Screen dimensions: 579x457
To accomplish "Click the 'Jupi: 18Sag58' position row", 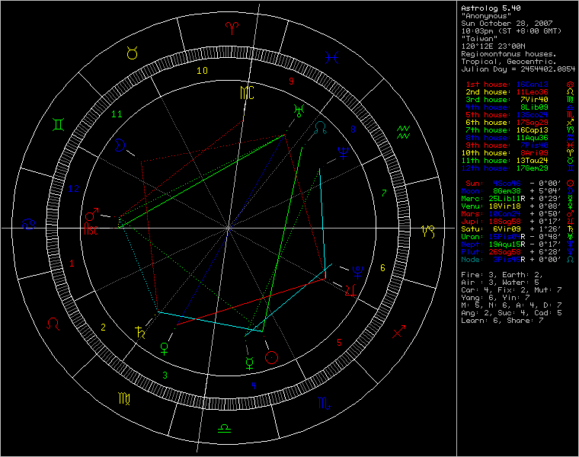I will click(511, 222).
